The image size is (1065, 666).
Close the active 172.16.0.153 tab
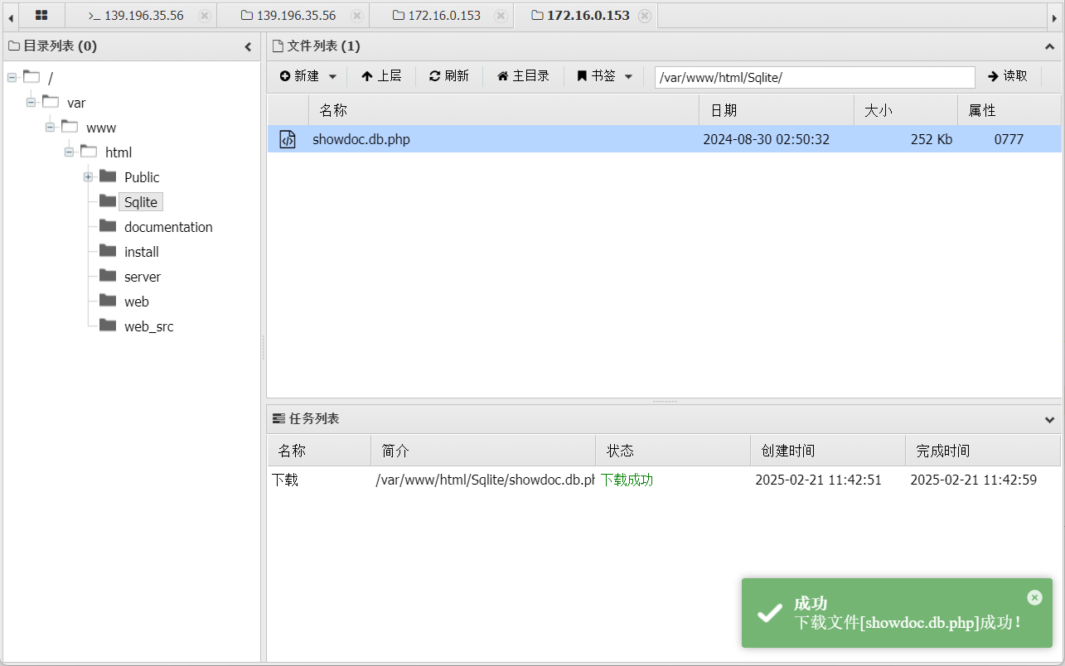point(645,16)
